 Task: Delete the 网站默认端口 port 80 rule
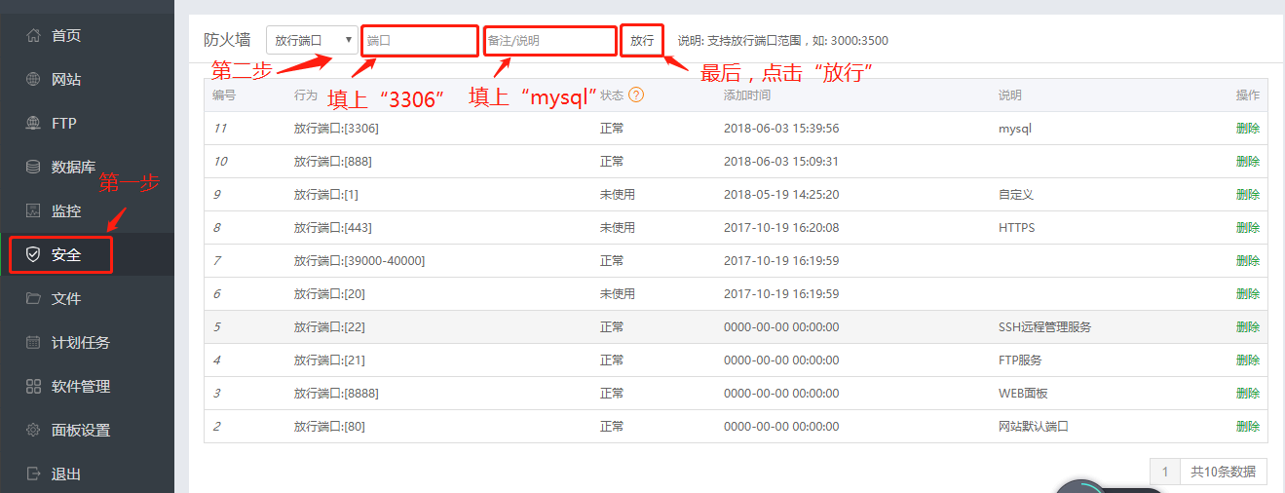1247,426
